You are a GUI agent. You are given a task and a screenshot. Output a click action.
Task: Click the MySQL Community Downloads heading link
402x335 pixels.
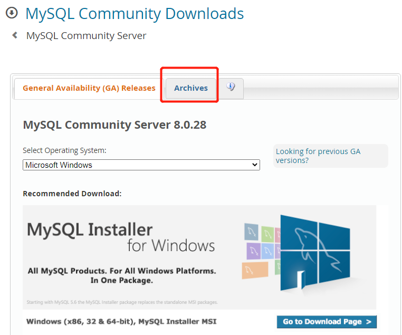pos(135,13)
